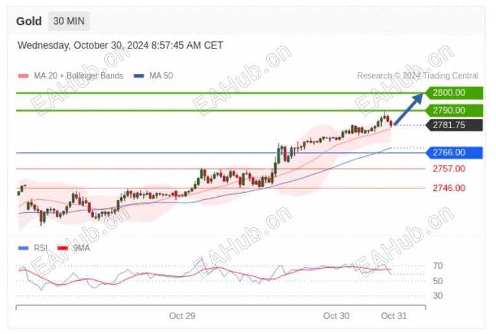Click the 30 MIN timeframe button
The image size is (496, 334).
point(69,21)
